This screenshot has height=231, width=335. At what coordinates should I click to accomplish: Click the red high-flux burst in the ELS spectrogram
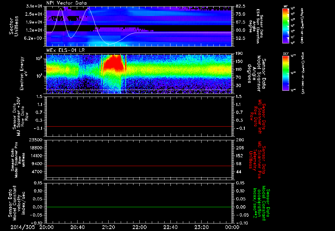pos(113,63)
